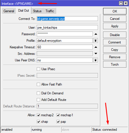Toggle Allow Fast Path checkbox
Screen dimensions: 129x133
38,84
